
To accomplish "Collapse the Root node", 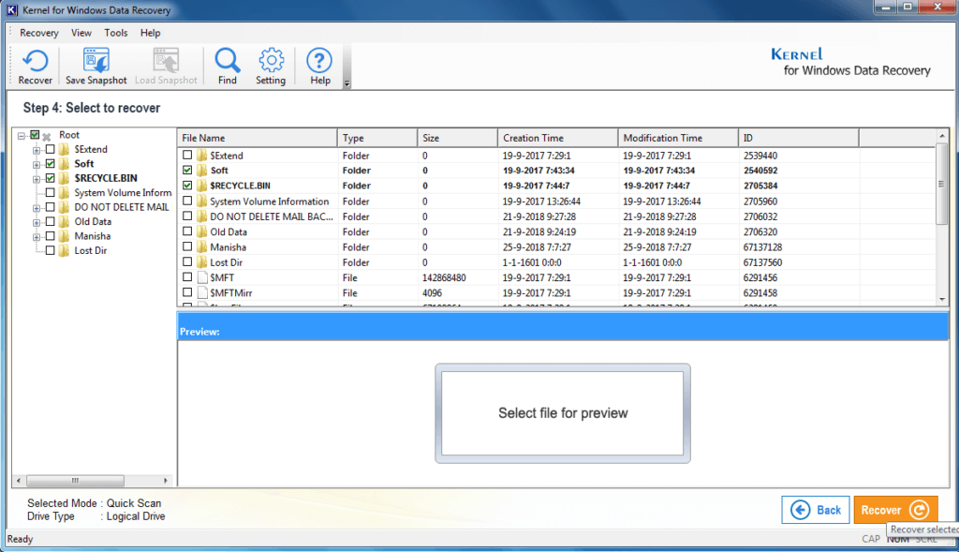I will (x=21, y=134).
